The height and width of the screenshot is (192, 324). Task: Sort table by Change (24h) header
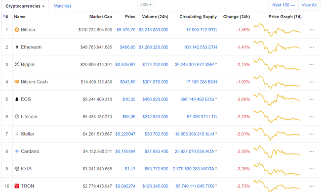tap(236, 17)
